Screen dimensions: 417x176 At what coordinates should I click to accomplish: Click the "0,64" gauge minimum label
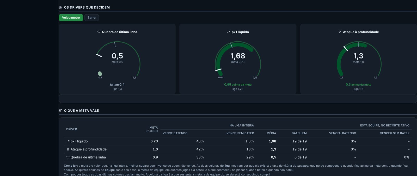(221, 78)
